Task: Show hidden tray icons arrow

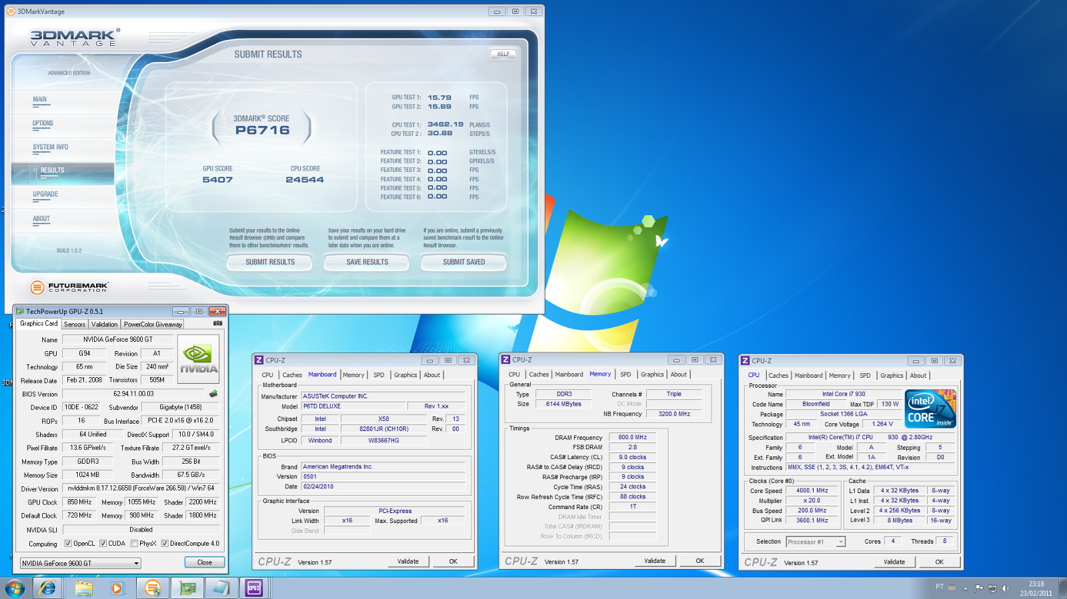Action: pyautogui.click(x=965, y=588)
